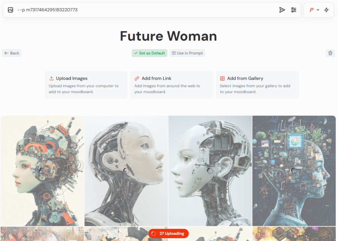The width and height of the screenshot is (338, 241).
Task: Open the colorful cyborg woman thumbnail
Action: (42, 171)
